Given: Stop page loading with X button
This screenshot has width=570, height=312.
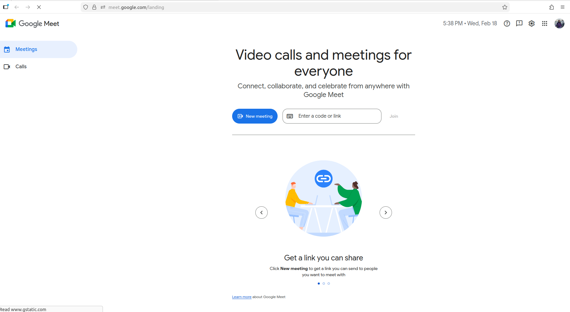Looking at the screenshot, I should point(39,7).
